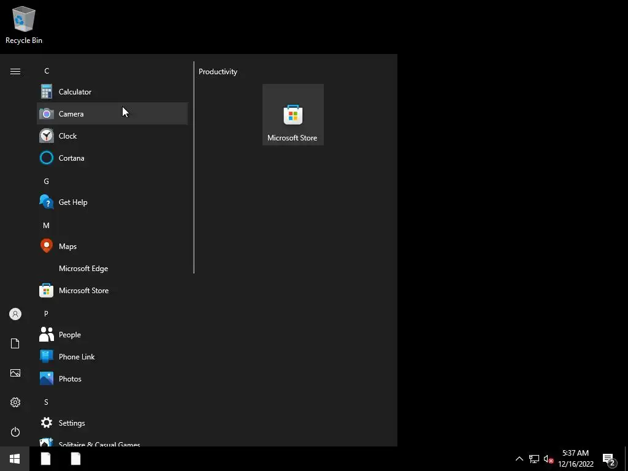Open the user account icon in sidebar
628x471 pixels.
click(x=15, y=314)
